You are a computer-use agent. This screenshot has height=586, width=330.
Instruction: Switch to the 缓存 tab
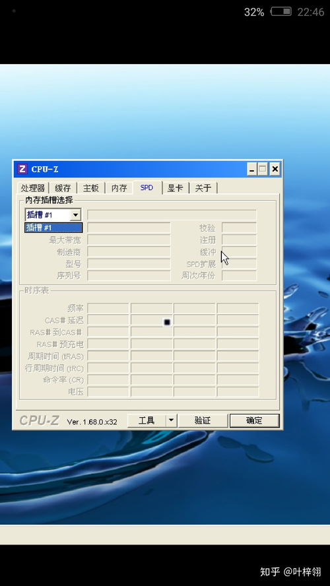(x=63, y=188)
